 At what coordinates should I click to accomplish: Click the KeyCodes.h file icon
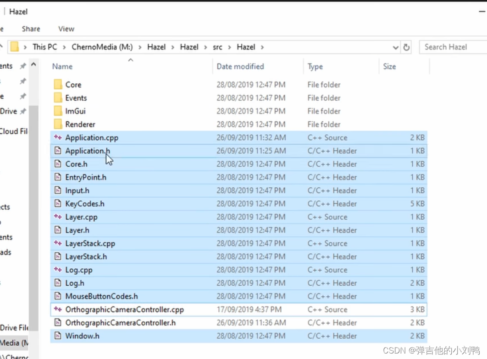(x=58, y=203)
